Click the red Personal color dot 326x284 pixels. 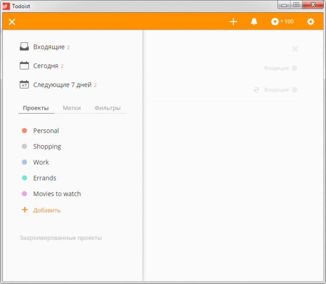point(24,130)
